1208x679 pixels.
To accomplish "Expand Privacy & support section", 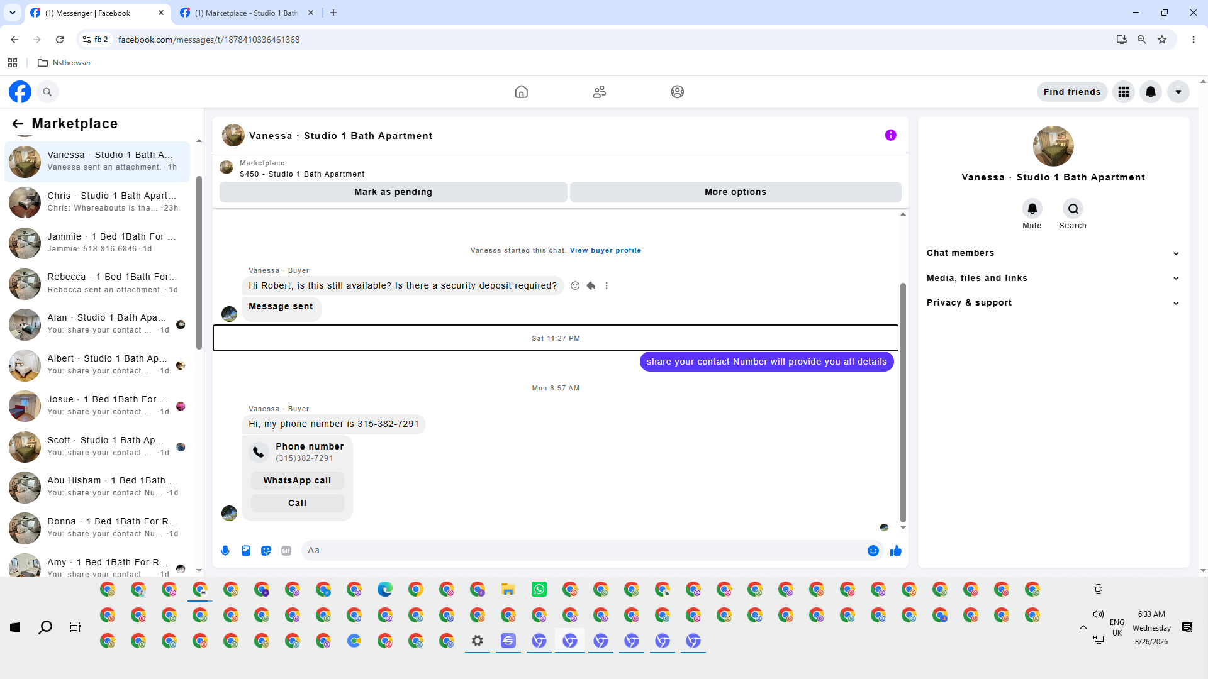I will (1053, 302).
